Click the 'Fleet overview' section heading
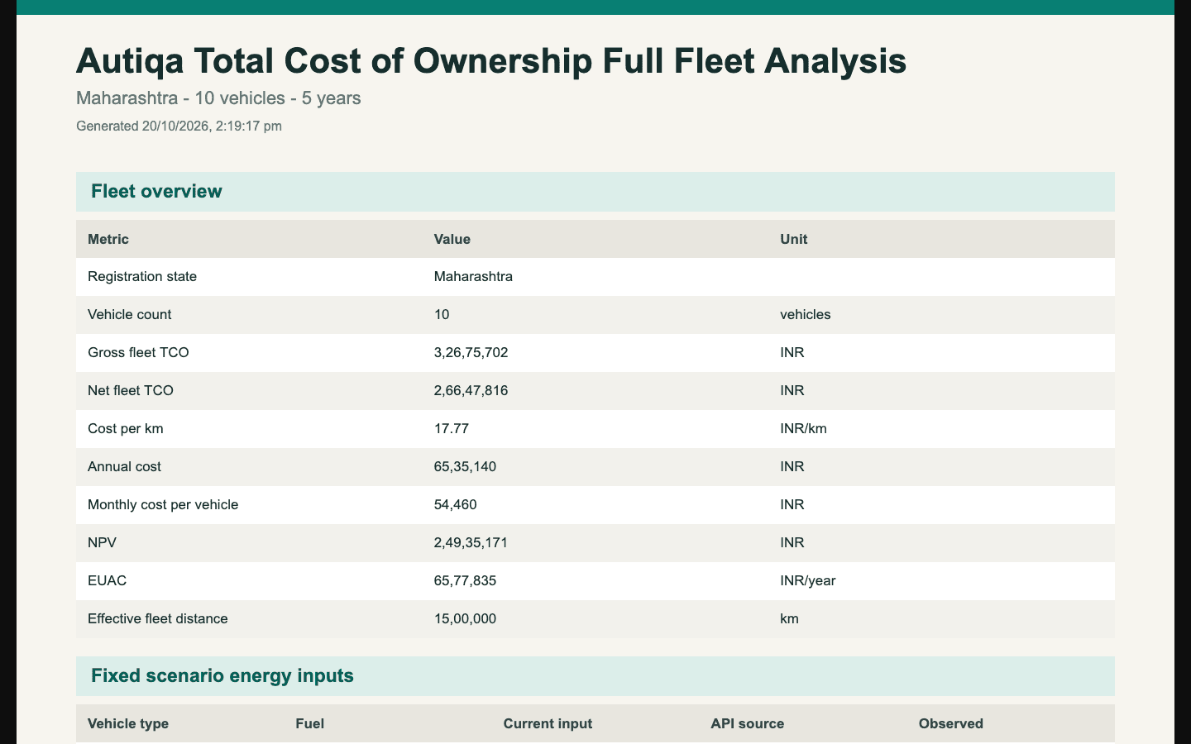Image resolution: width=1191 pixels, height=744 pixels. [x=156, y=192]
